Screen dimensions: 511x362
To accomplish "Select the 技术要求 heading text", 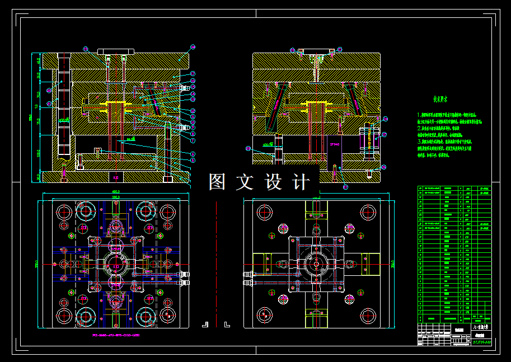I will click(x=440, y=100).
